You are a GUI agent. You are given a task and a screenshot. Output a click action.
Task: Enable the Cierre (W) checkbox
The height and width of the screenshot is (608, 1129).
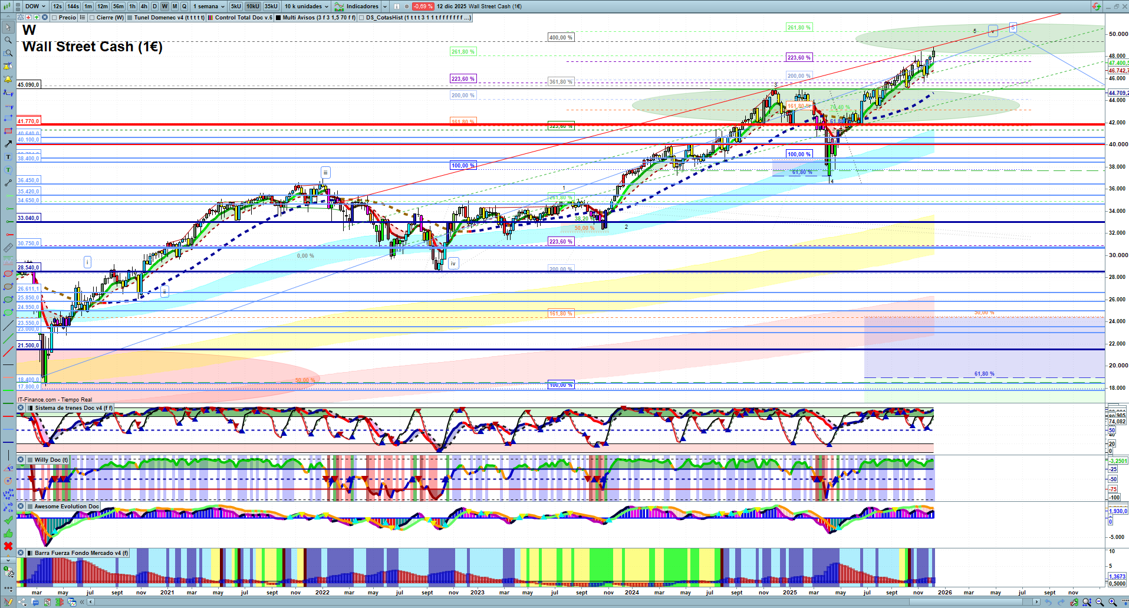coord(92,18)
